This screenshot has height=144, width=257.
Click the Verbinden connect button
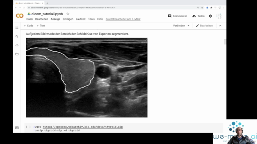[x=179, y=26]
